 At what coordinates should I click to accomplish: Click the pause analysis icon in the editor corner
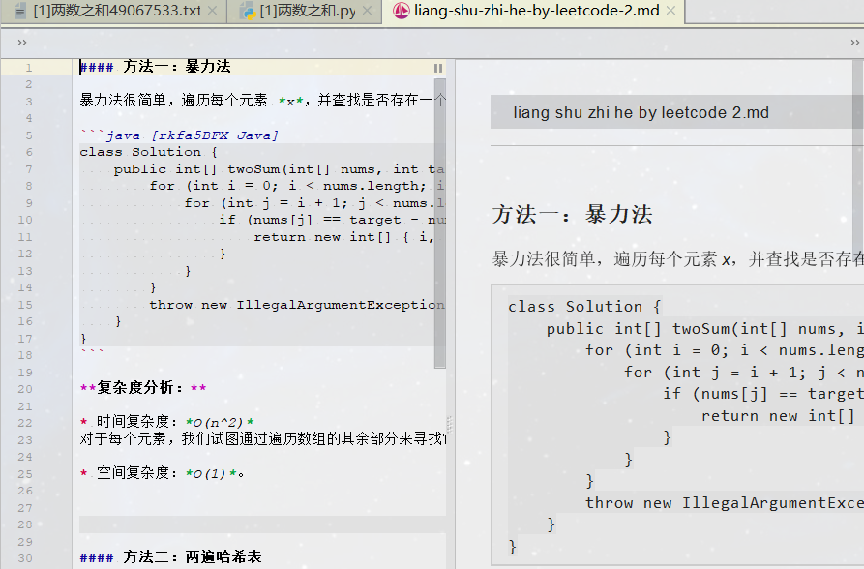438,68
